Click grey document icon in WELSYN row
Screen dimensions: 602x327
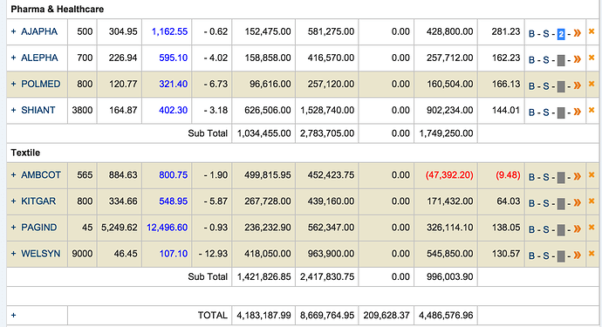click(561, 256)
